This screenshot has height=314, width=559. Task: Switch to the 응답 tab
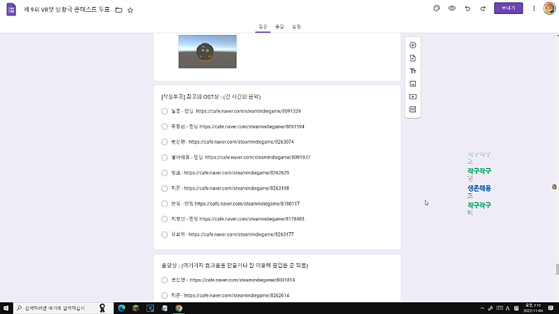click(279, 27)
